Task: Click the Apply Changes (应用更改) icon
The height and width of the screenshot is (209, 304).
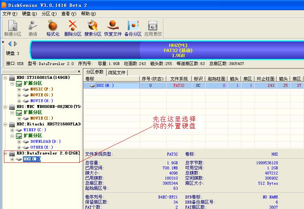Action: (153, 28)
